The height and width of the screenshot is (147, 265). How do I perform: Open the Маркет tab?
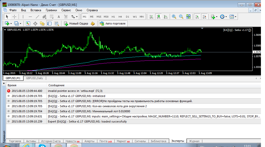(123, 141)
